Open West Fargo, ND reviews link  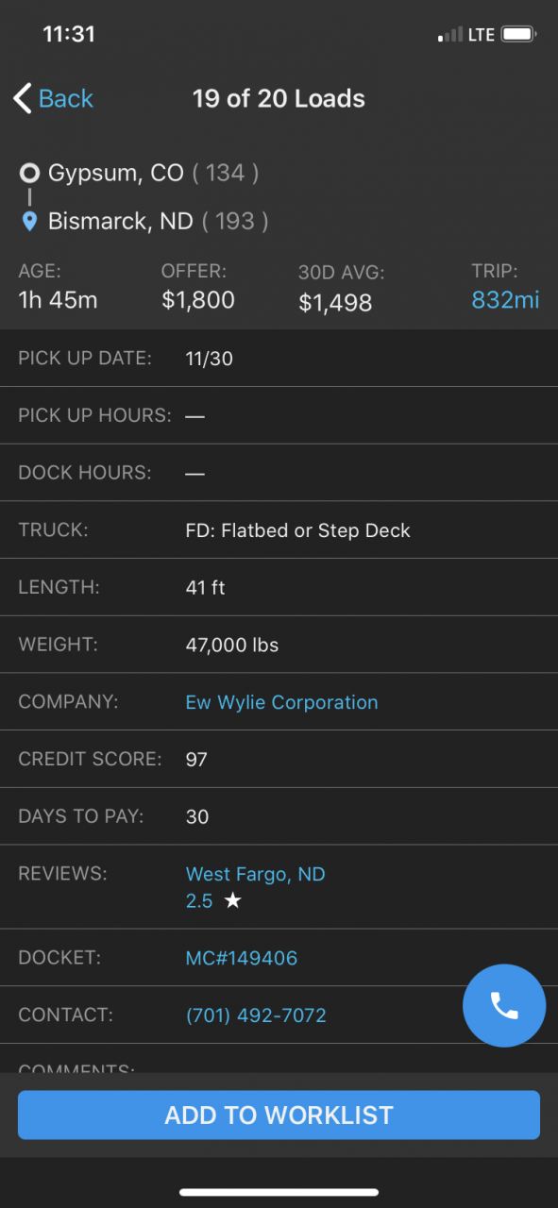point(255,874)
